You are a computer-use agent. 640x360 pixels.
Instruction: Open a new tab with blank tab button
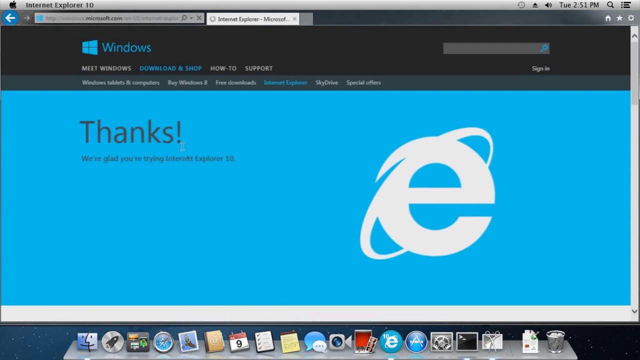[x=306, y=19]
